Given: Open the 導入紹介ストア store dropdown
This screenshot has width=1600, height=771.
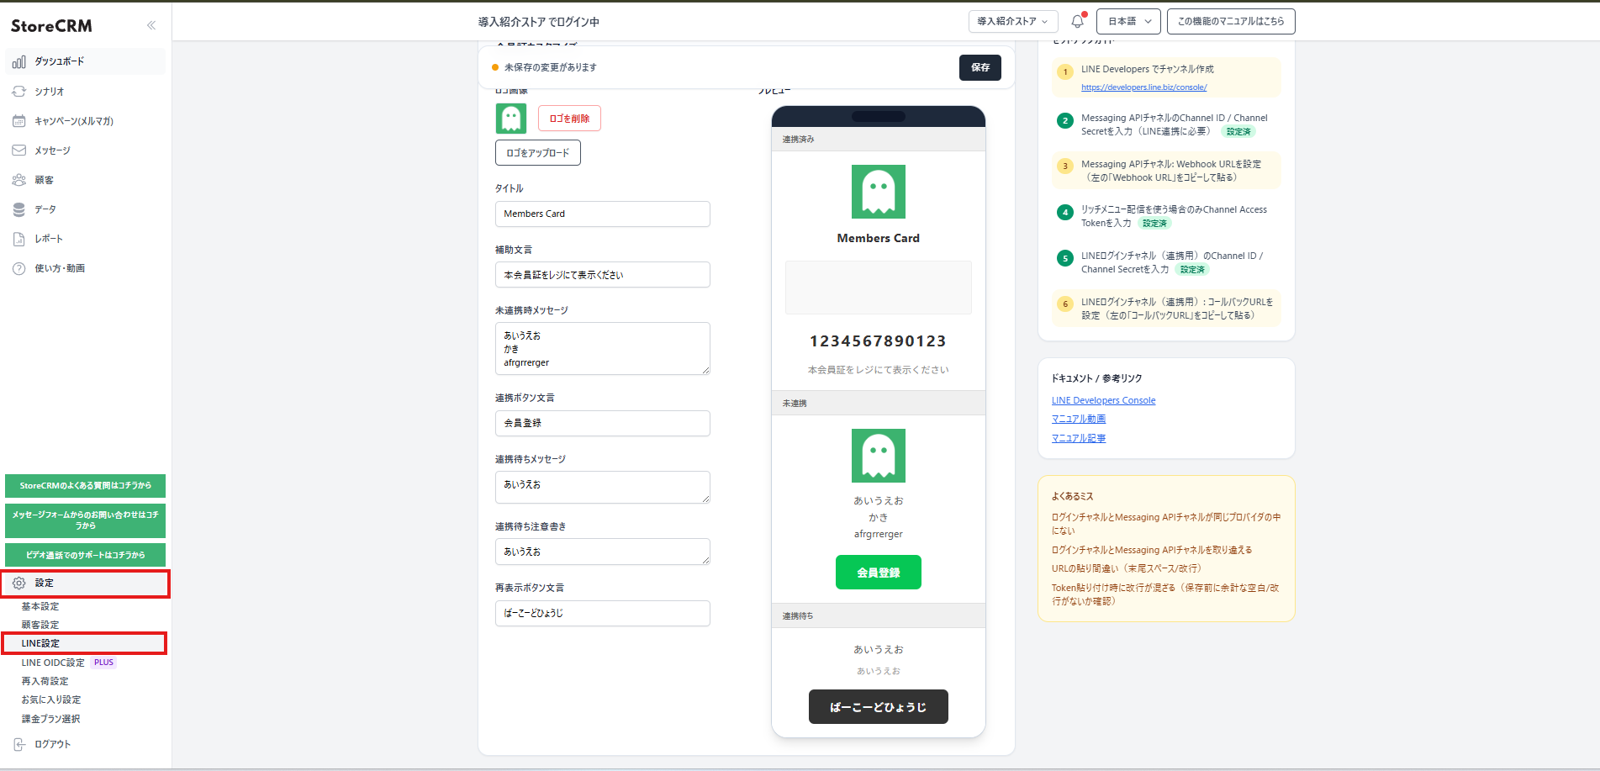Looking at the screenshot, I should (1012, 21).
